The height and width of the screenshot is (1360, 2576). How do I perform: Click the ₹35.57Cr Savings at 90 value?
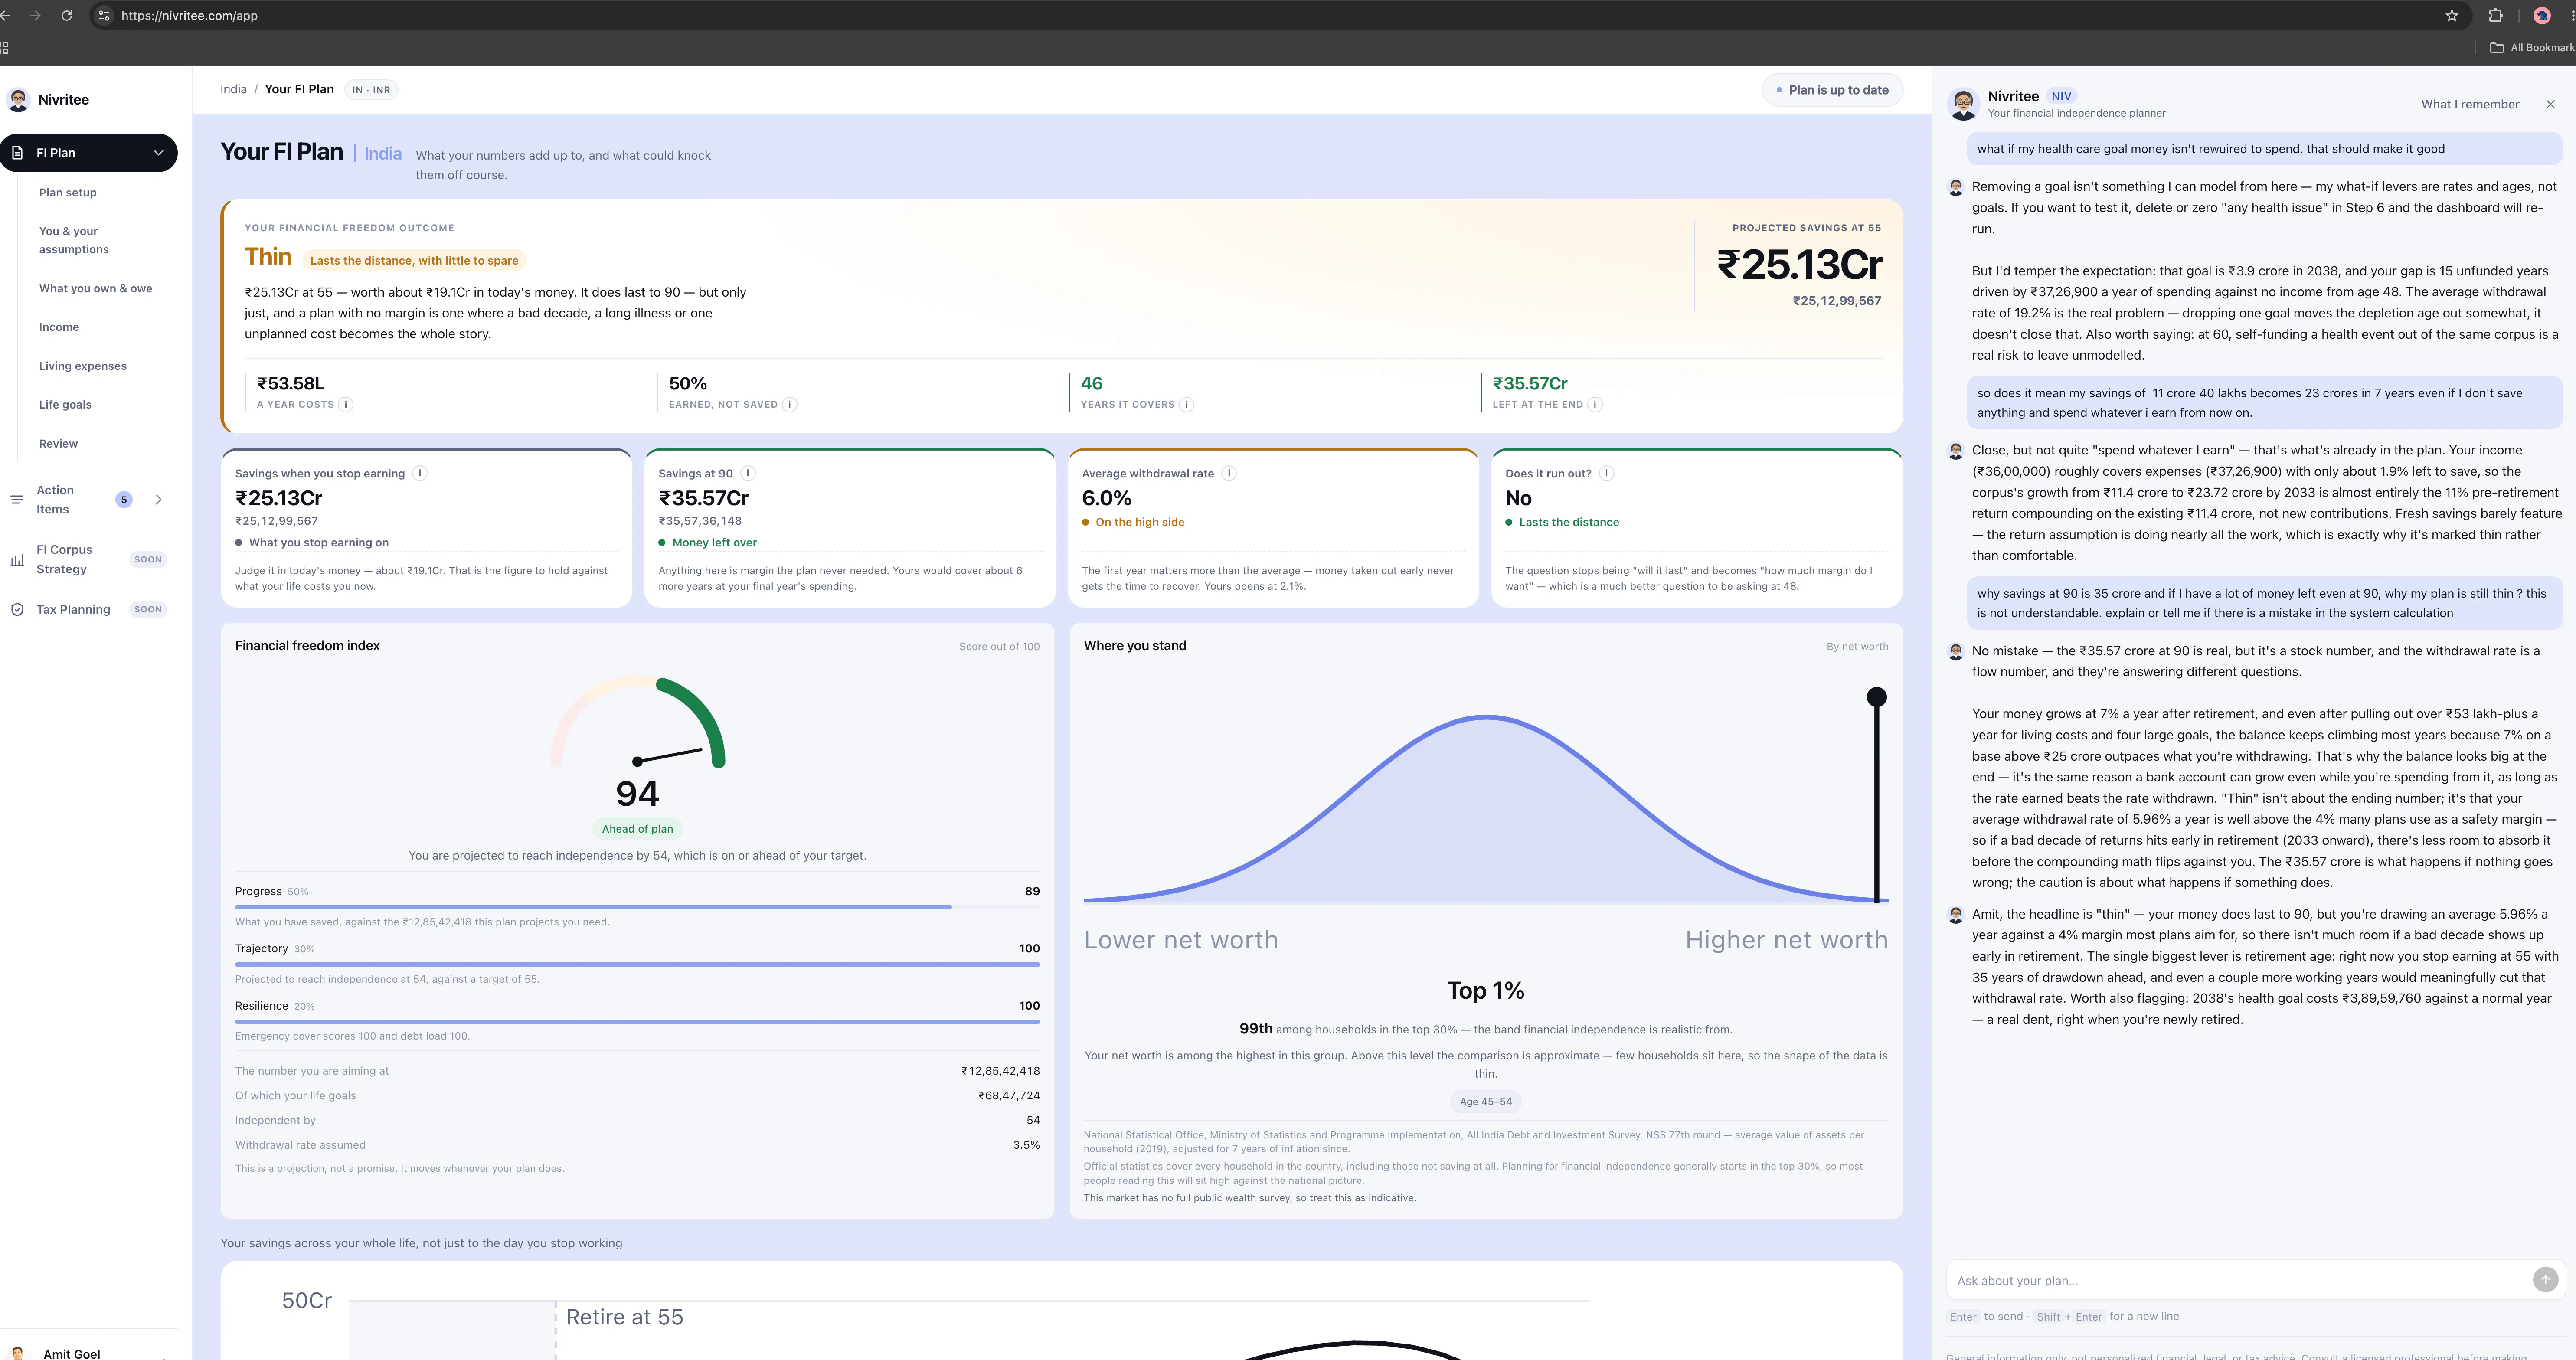tap(703, 498)
